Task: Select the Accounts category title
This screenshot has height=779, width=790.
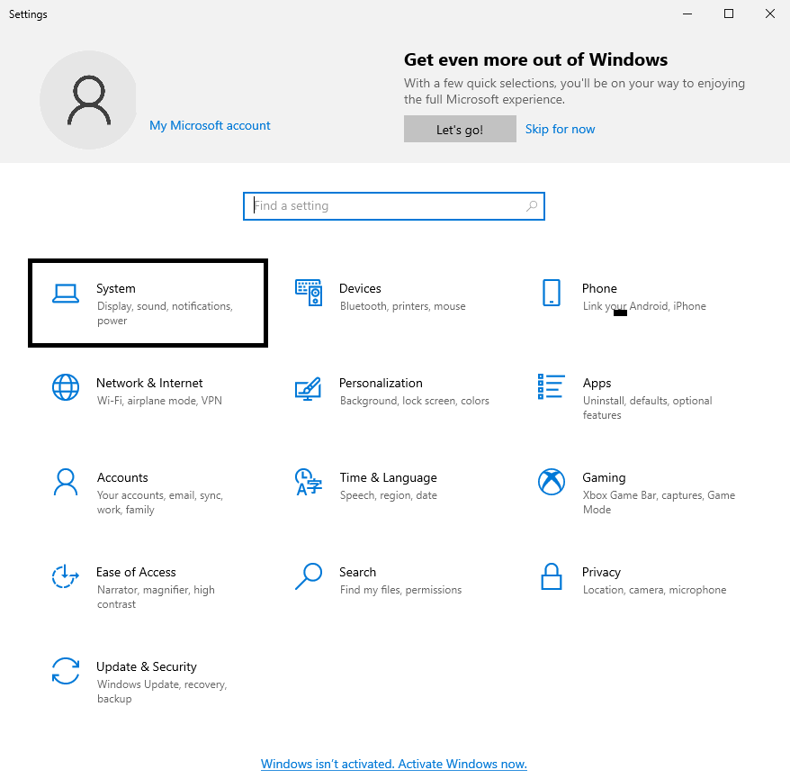Action: pos(122,477)
